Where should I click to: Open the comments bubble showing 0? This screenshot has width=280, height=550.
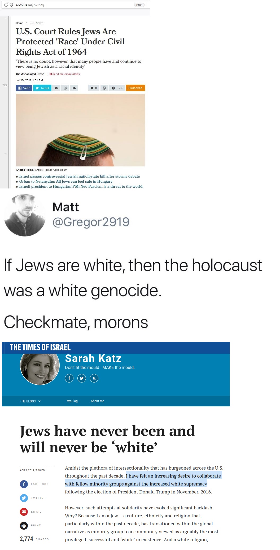[x=94, y=88]
